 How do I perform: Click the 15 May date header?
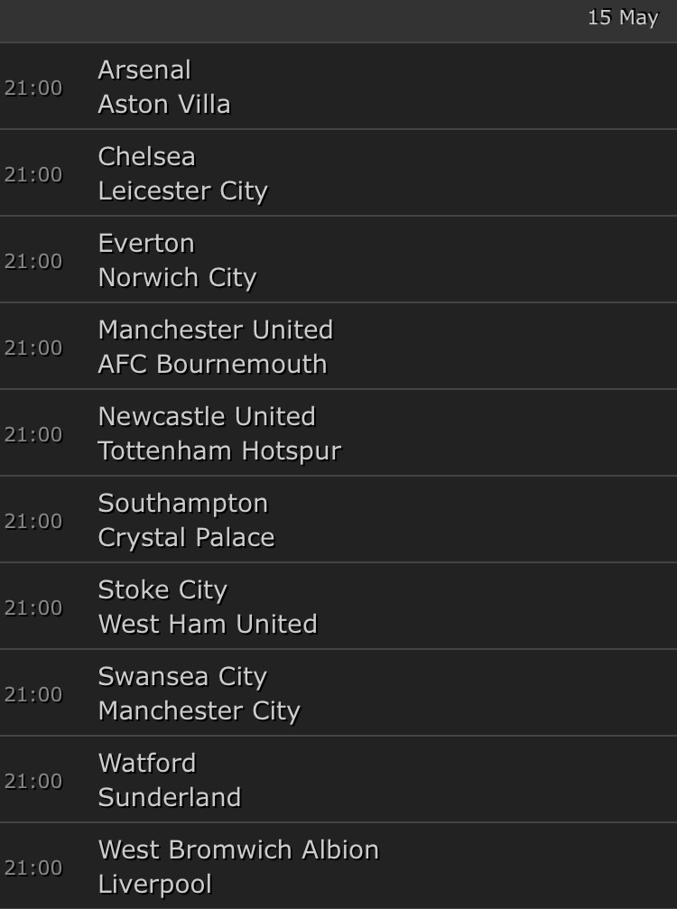tap(622, 18)
